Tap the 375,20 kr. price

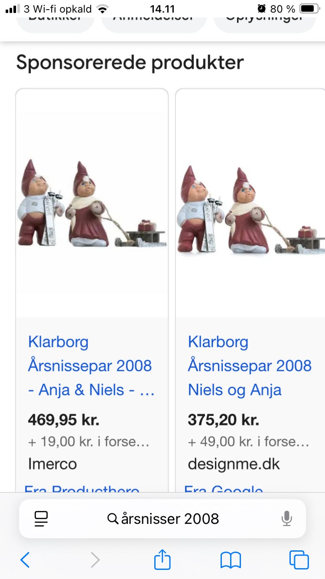pyautogui.click(x=224, y=420)
